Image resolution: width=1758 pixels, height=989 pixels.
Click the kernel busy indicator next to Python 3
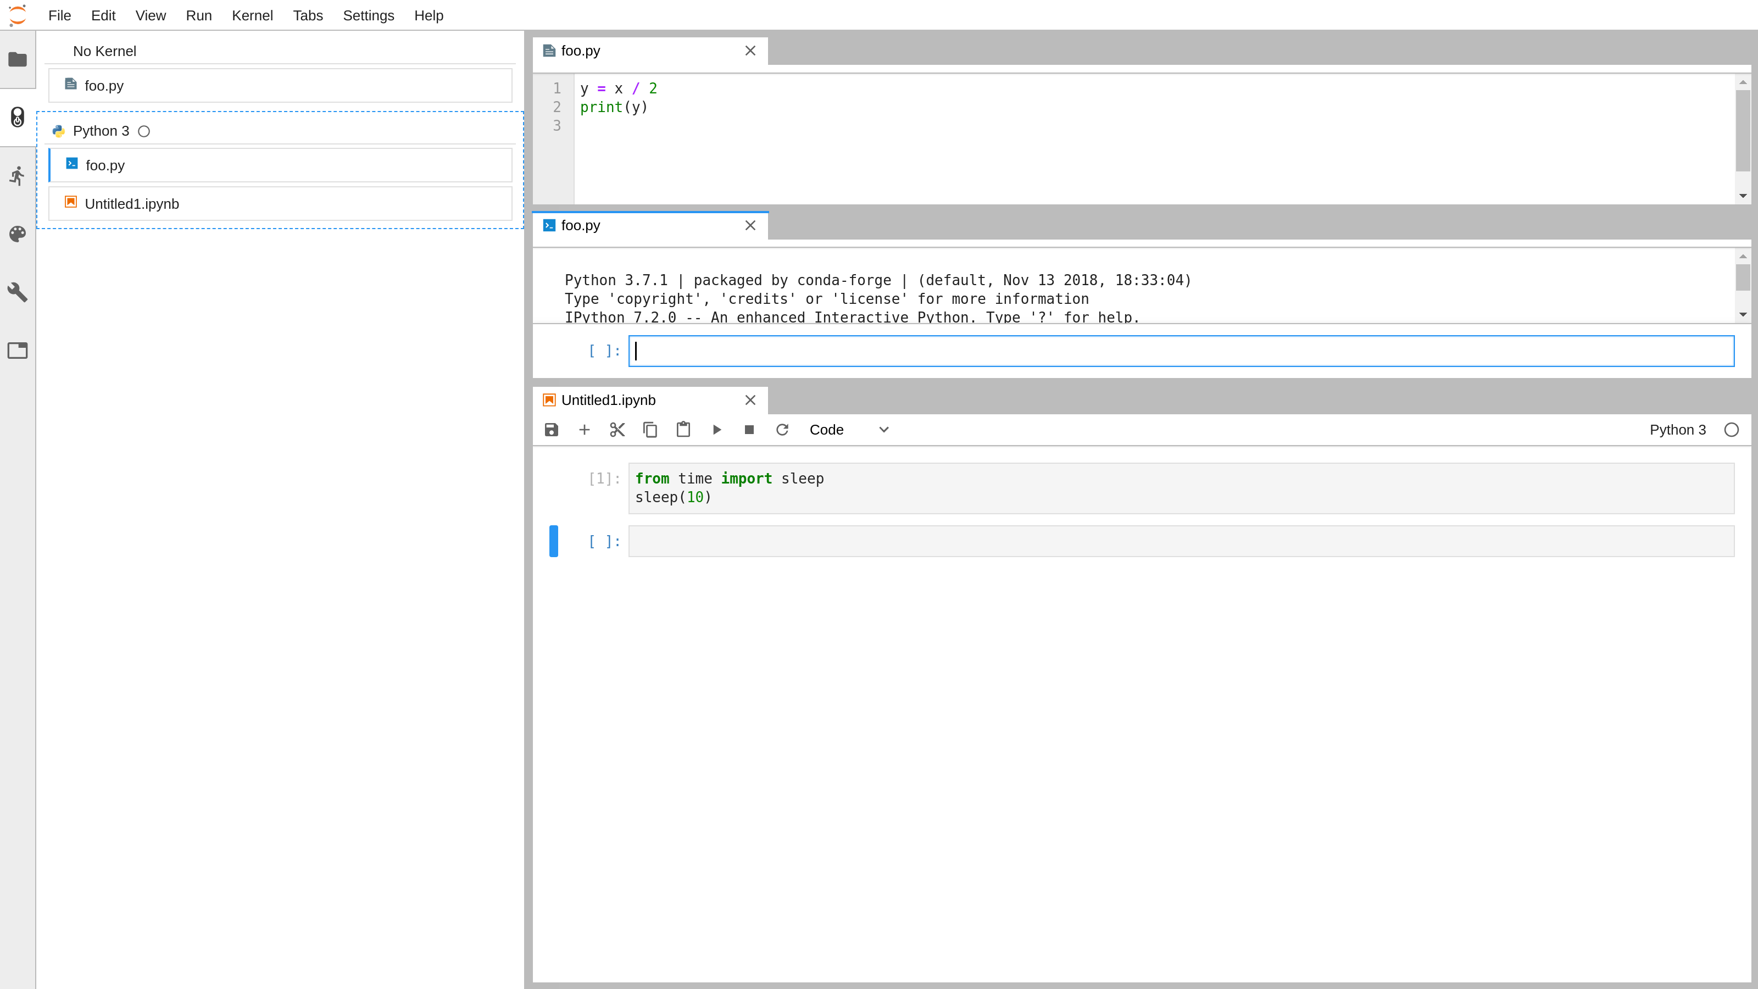pos(144,131)
